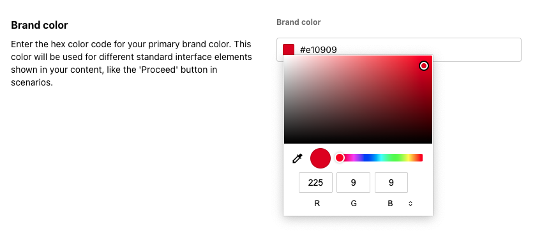Select the G value field showing 9

(353, 183)
